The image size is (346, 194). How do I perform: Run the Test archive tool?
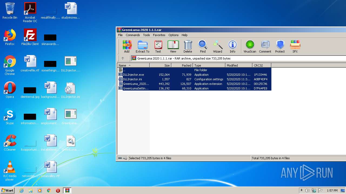158,46
